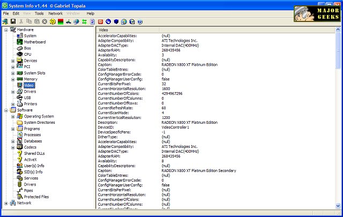Select the Processes tree item

pyautogui.click(x=32, y=134)
